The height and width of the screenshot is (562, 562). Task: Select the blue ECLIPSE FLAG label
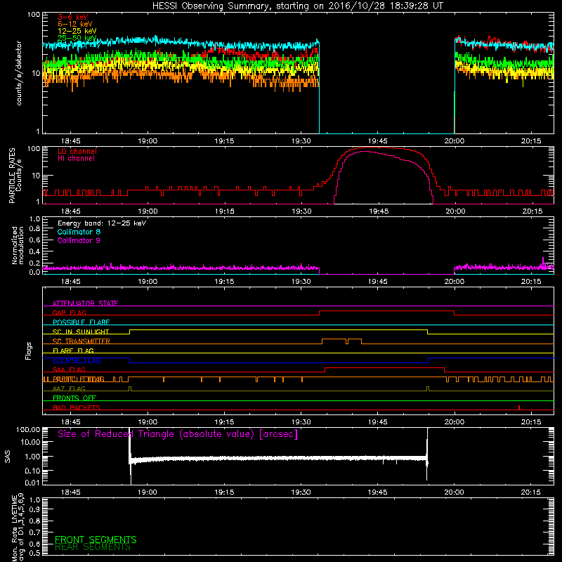[x=77, y=360]
